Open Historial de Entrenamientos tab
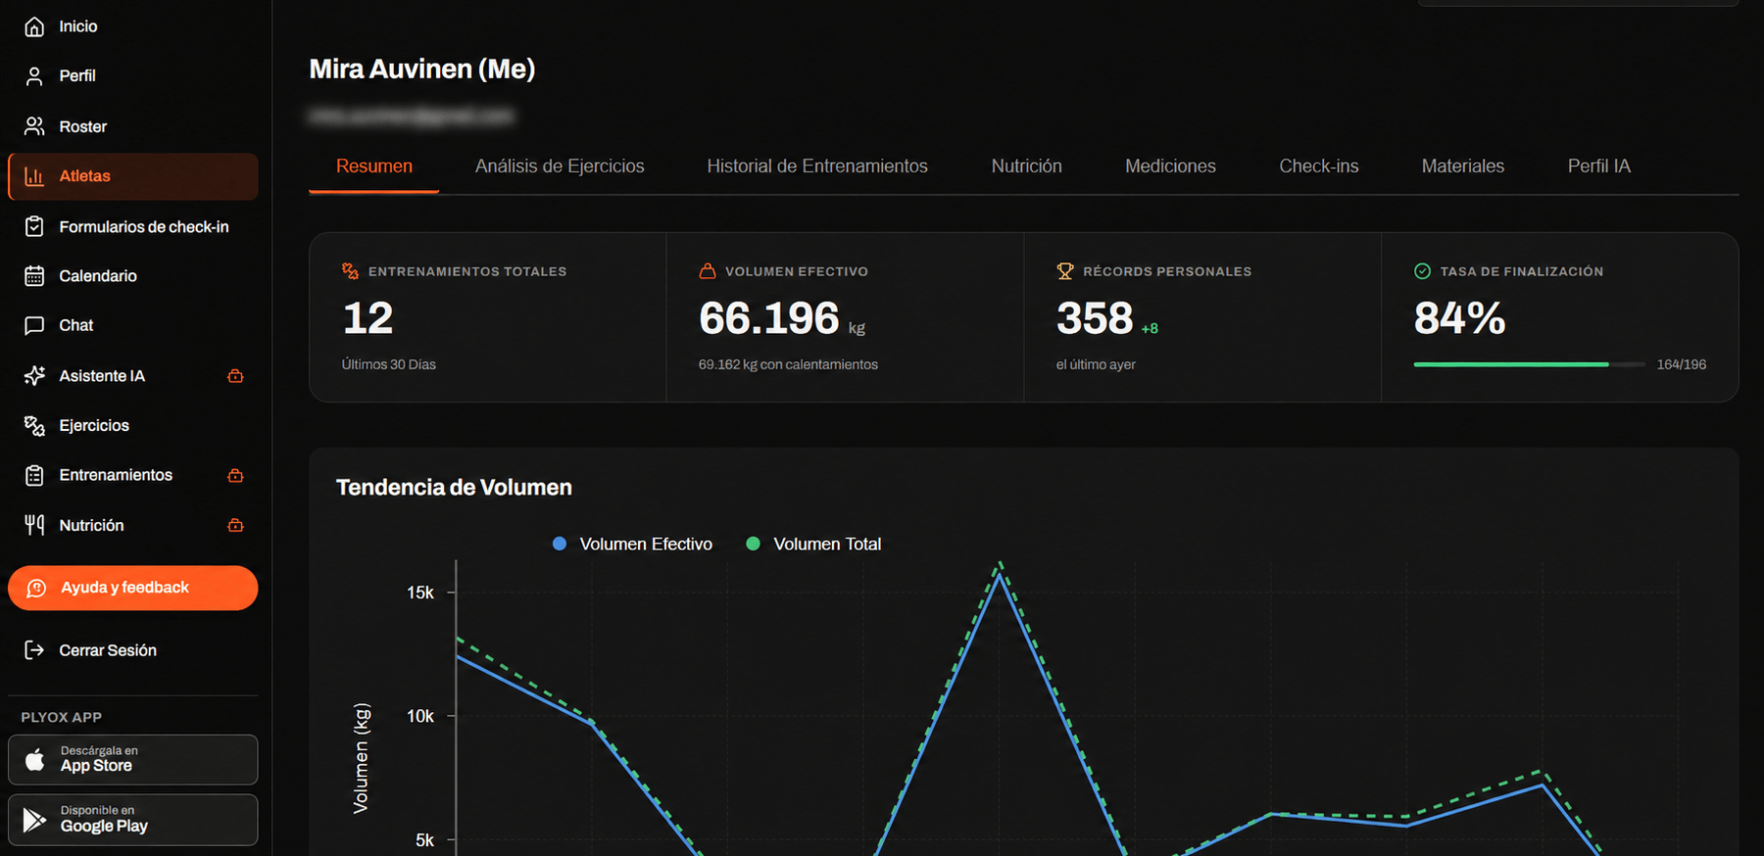 (817, 166)
